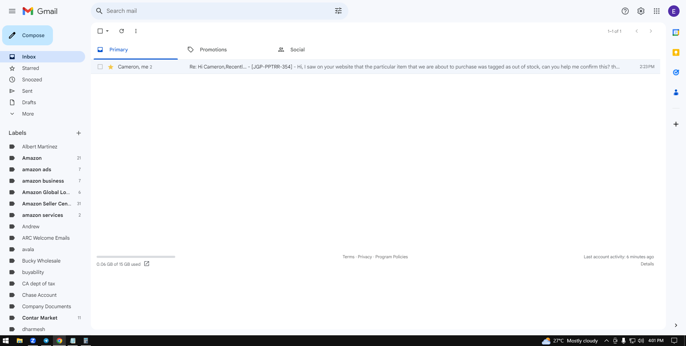Screen dimensions: 686x346
Task: Open the Drafts folder
Action: 43,102
